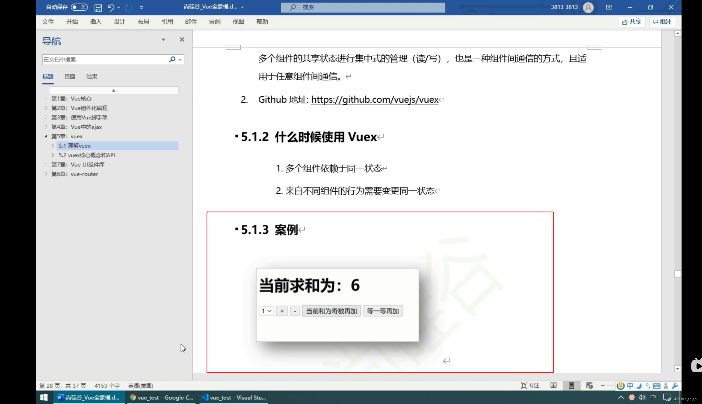Switch to Print Layout view icon
The width and height of the screenshot is (702, 404).
pyautogui.click(x=571, y=386)
